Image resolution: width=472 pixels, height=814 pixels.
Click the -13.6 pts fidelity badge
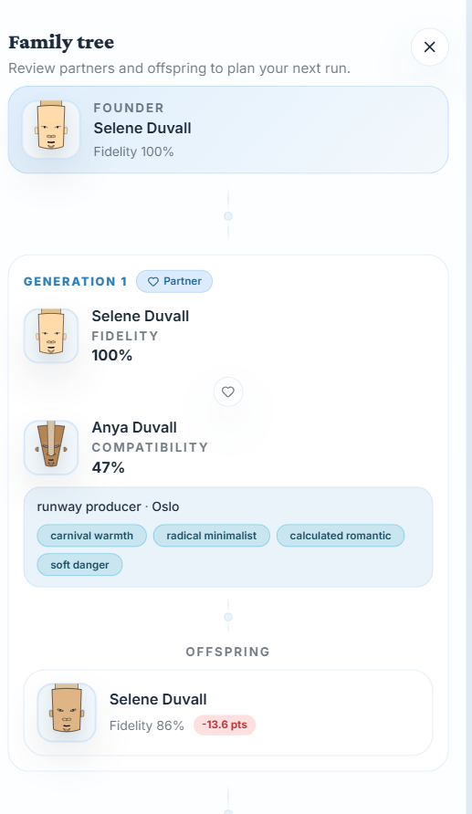point(225,725)
